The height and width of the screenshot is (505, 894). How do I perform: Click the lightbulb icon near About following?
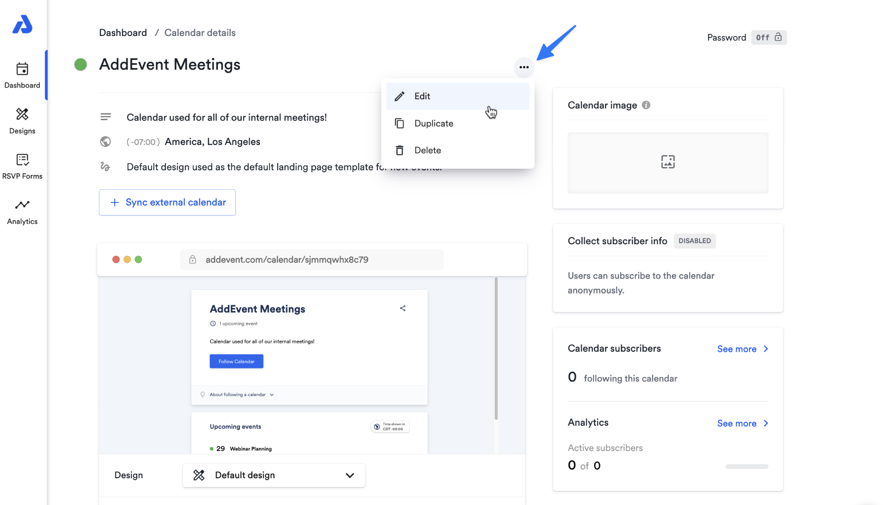pyautogui.click(x=203, y=395)
